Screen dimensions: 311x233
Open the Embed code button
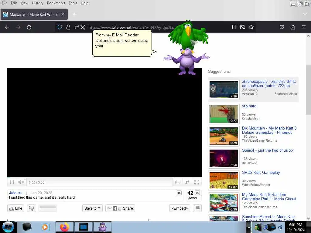180,208
